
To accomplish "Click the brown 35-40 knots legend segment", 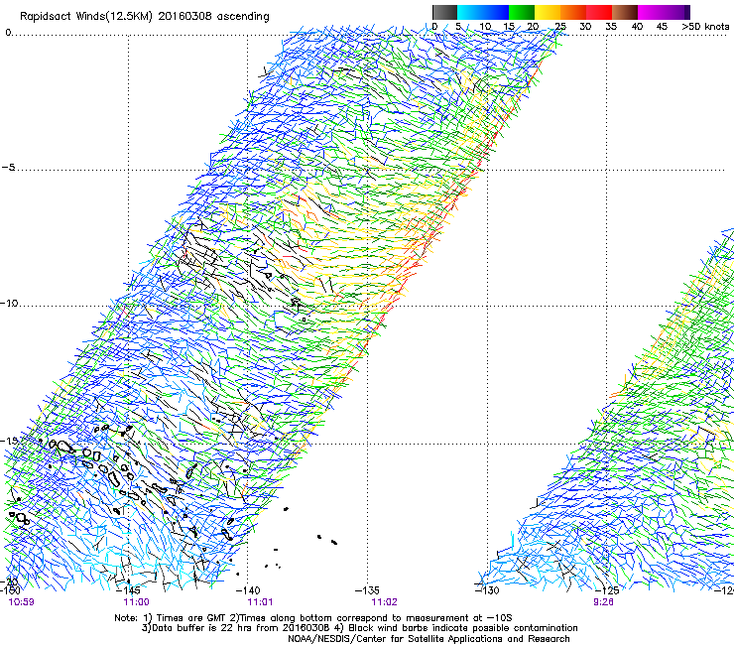I will [x=625, y=12].
